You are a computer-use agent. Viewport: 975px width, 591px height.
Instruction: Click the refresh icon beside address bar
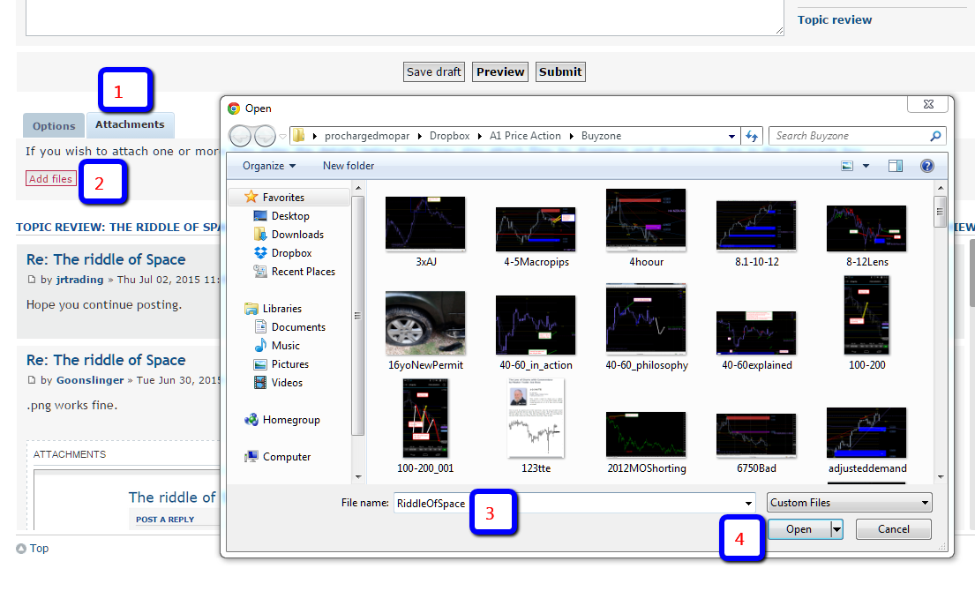752,136
